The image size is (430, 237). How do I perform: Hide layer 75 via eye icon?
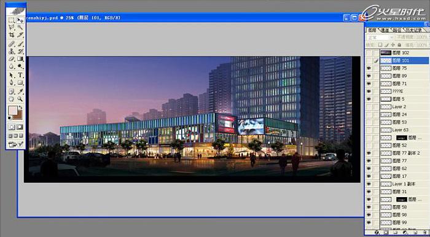tap(369, 68)
